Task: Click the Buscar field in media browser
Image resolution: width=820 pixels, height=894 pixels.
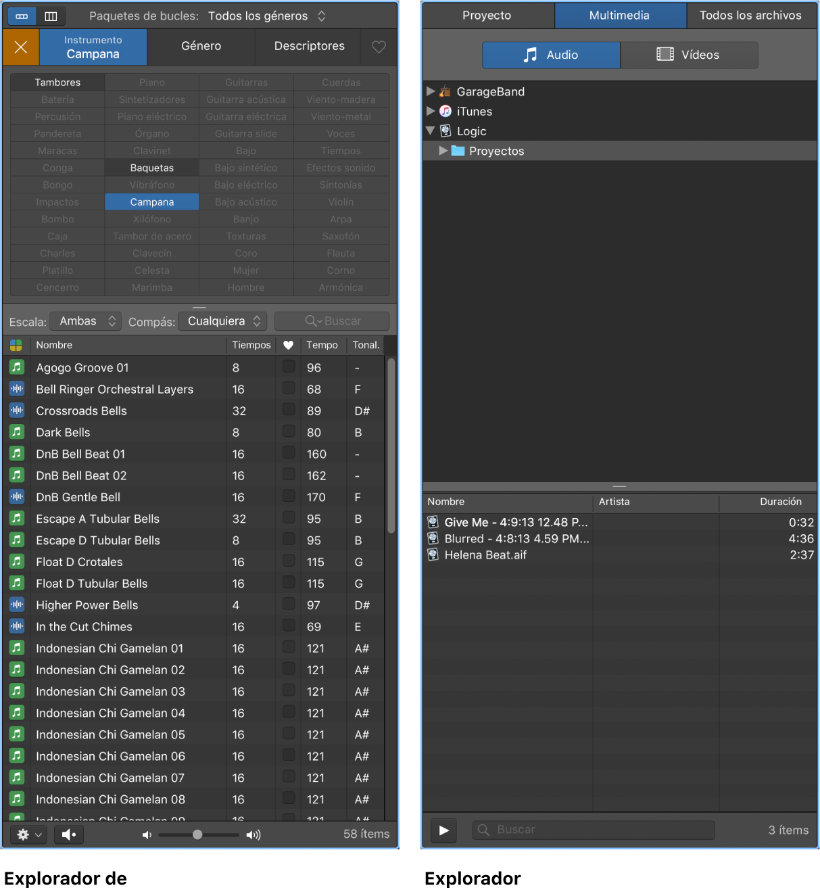Action: click(594, 830)
